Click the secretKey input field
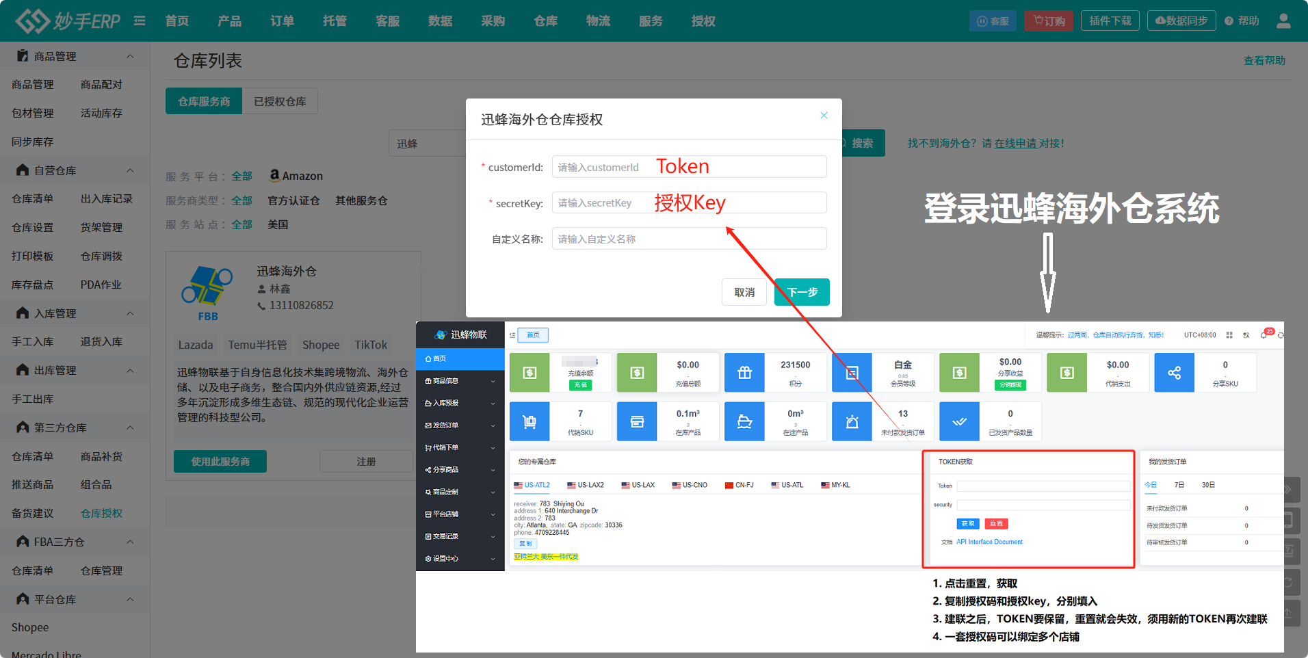 (x=689, y=203)
